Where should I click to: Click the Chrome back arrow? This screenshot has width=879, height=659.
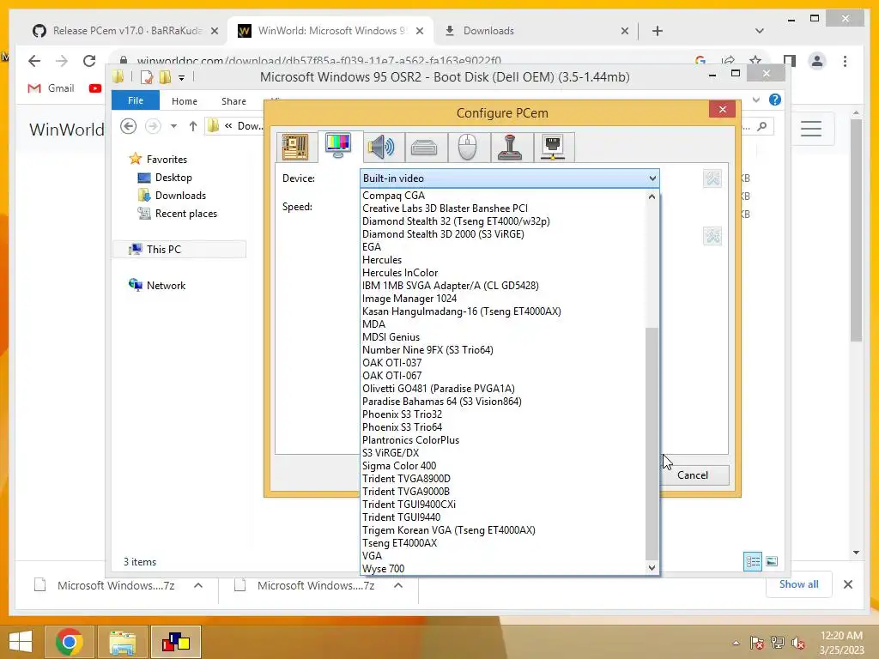(x=34, y=61)
